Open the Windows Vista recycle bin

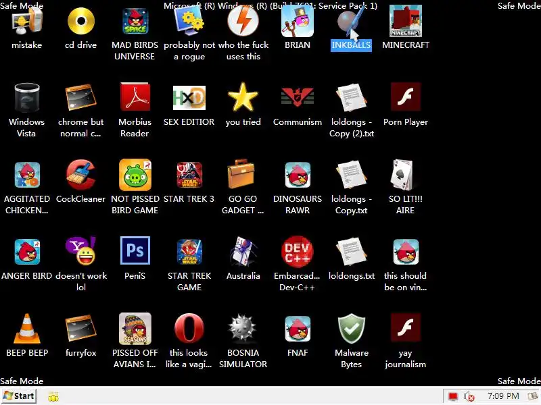tap(27, 98)
